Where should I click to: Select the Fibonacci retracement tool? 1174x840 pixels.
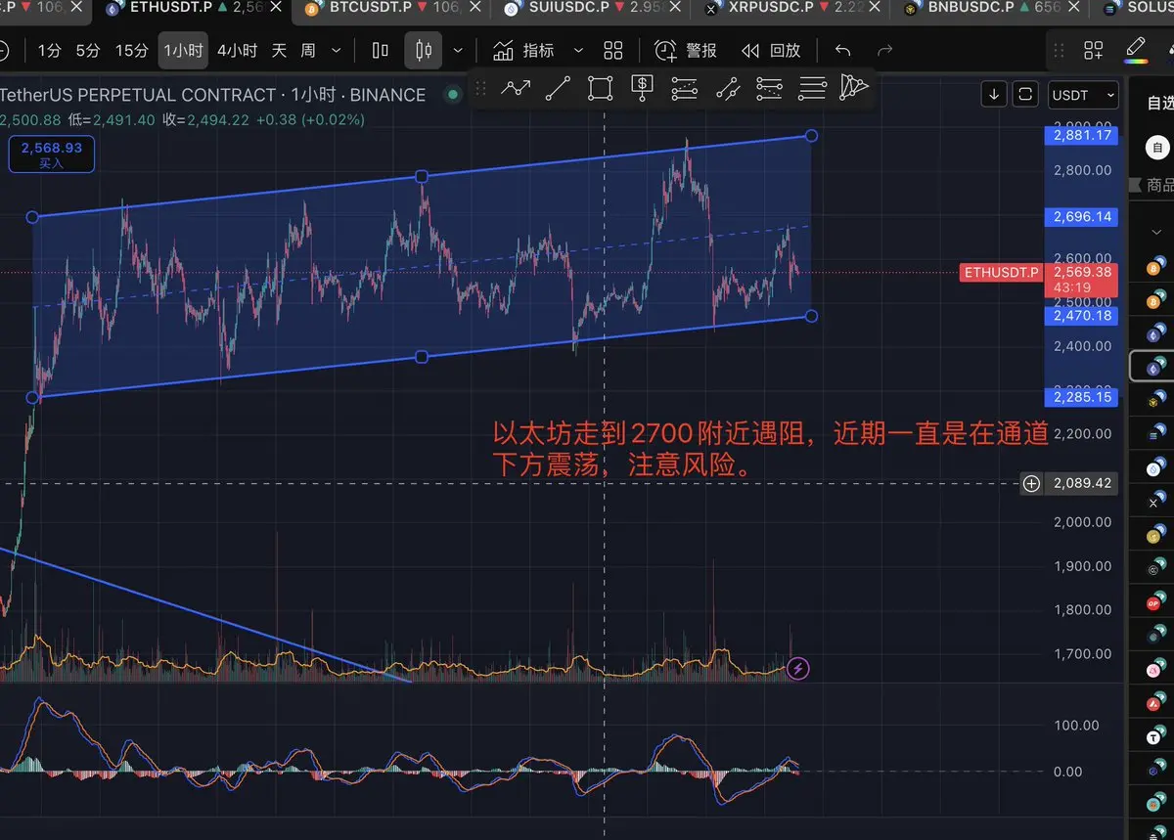(x=685, y=88)
